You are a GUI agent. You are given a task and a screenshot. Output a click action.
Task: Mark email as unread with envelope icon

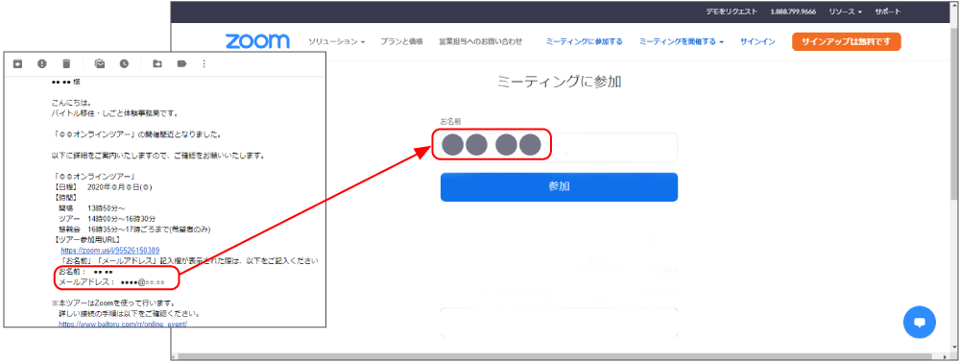click(100, 63)
